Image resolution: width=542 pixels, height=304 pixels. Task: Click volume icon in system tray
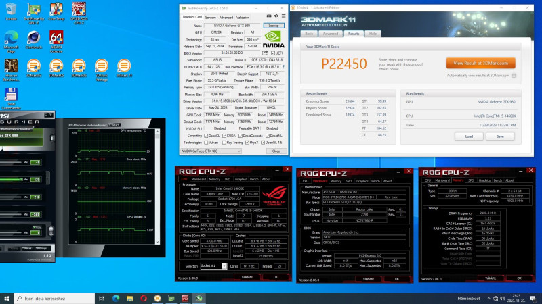pyautogui.click(x=502, y=299)
